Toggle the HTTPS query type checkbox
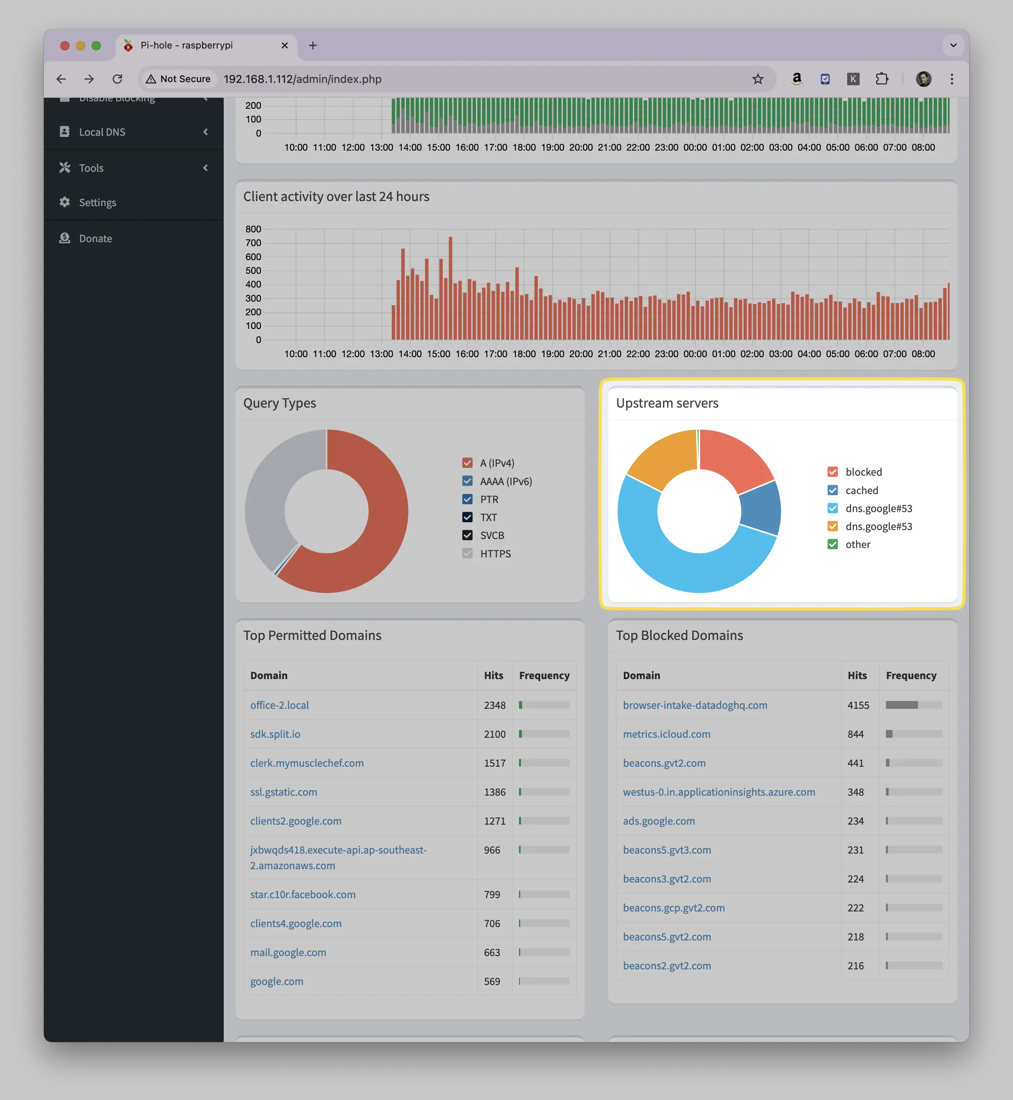 467,553
